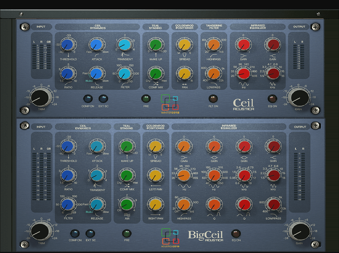Click the BigCeil HIGHPASS knob

(184, 204)
